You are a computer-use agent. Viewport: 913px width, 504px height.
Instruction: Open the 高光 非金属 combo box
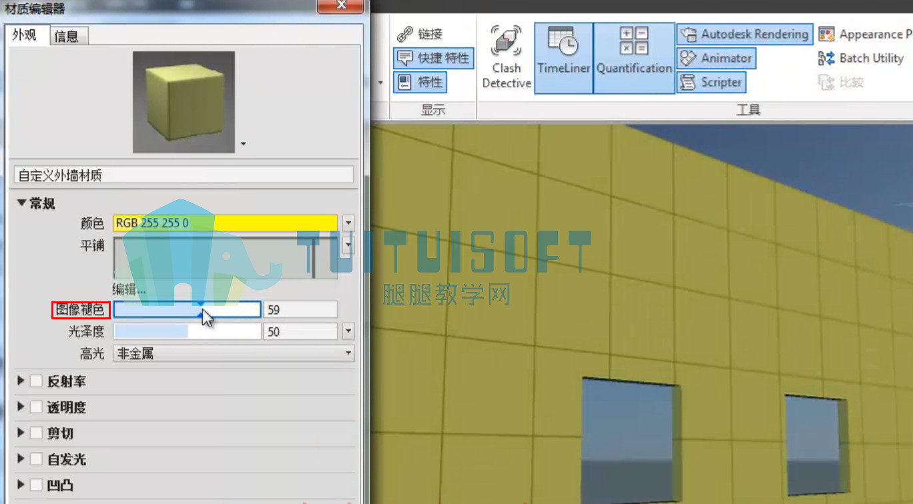pos(234,353)
